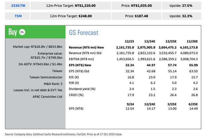Select the M&A Rank: 3 entry

click(52, 84)
